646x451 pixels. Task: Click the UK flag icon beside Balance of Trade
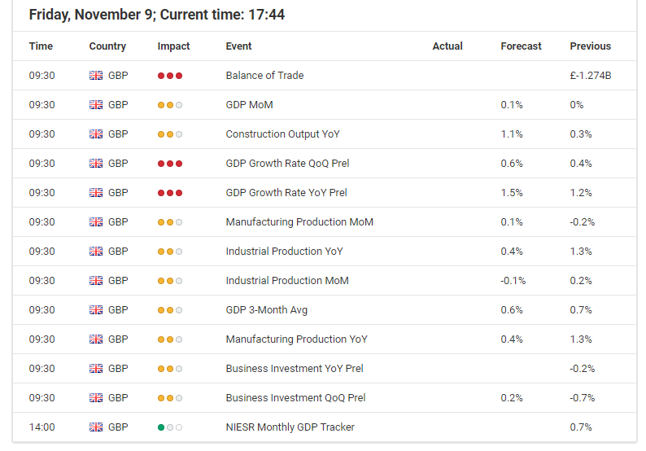pos(96,76)
